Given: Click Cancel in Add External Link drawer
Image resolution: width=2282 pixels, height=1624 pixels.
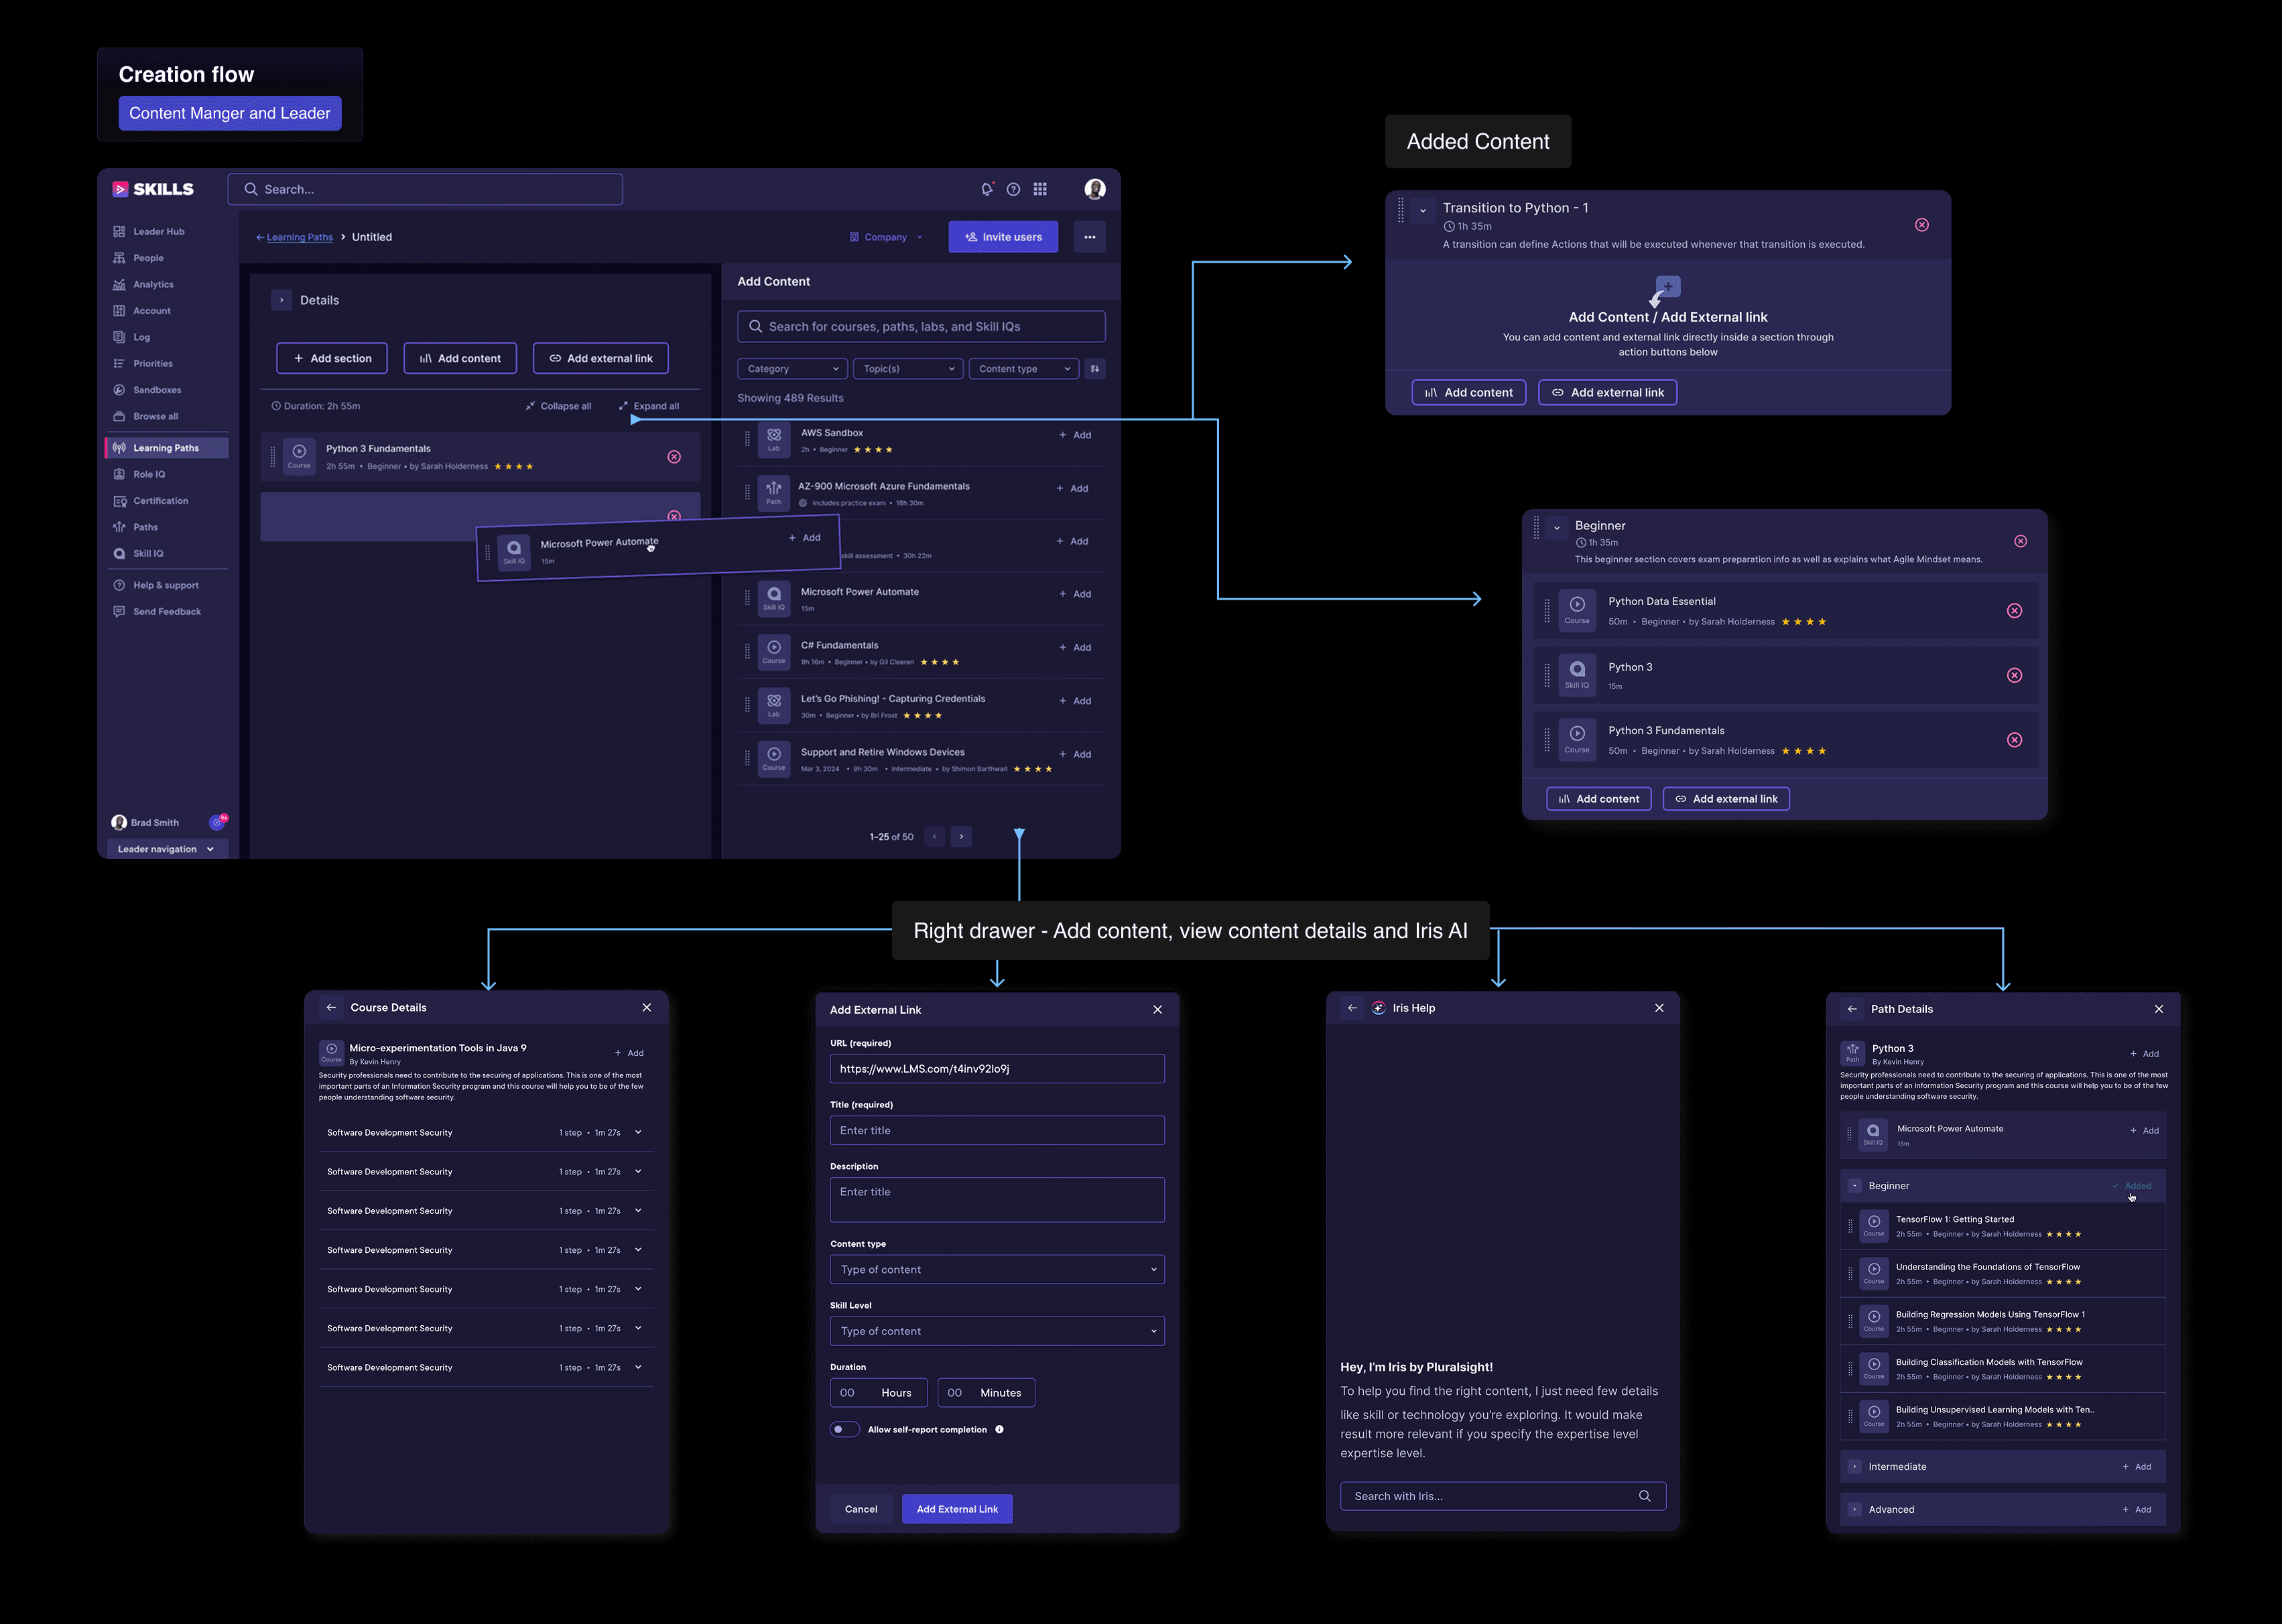Looking at the screenshot, I should click(x=861, y=1509).
